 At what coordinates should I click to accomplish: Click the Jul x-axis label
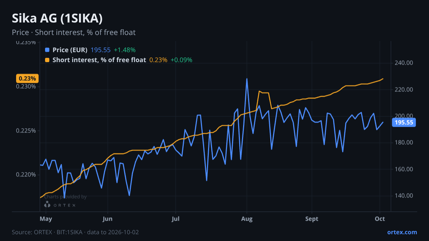[x=176, y=218]
